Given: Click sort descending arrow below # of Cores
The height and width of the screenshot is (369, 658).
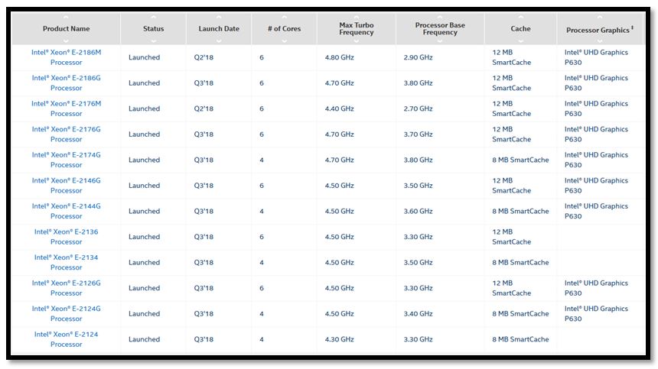Looking at the screenshot, I should 283,40.
